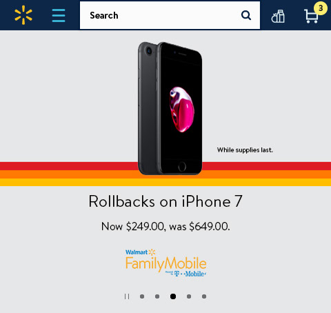Click the Walmart Family Mobile logo
Image resolution: width=331 pixels, height=313 pixels.
pos(165,263)
